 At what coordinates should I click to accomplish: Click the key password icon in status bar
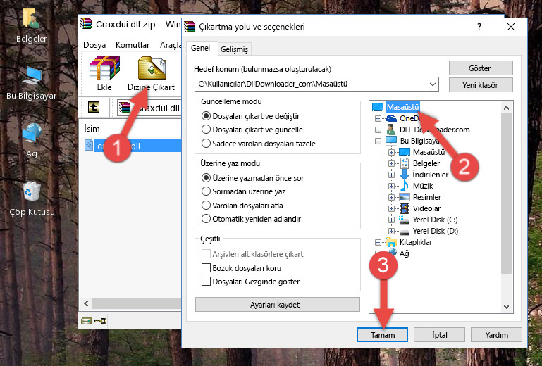(x=100, y=321)
